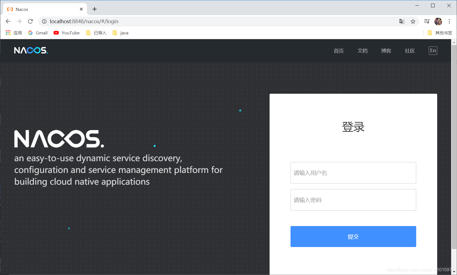Minimize the Chrome window

(417, 6)
